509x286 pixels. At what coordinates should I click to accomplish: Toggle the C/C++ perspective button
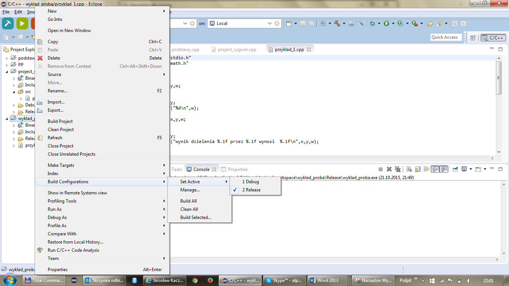tap(493, 38)
